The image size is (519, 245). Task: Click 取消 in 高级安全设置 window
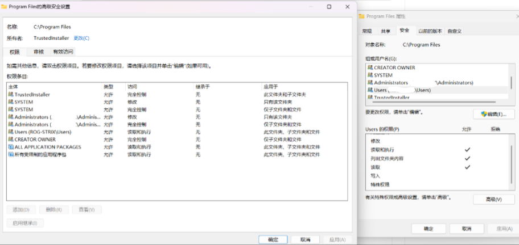[305, 240]
